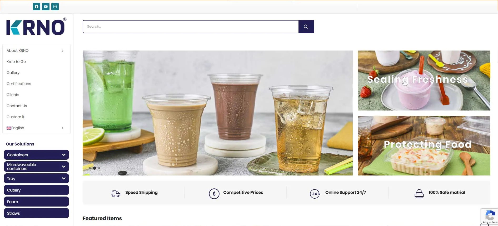Image resolution: width=498 pixels, height=226 pixels.
Task: Click the Online Support 24 icon
Action: (x=315, y=194)
